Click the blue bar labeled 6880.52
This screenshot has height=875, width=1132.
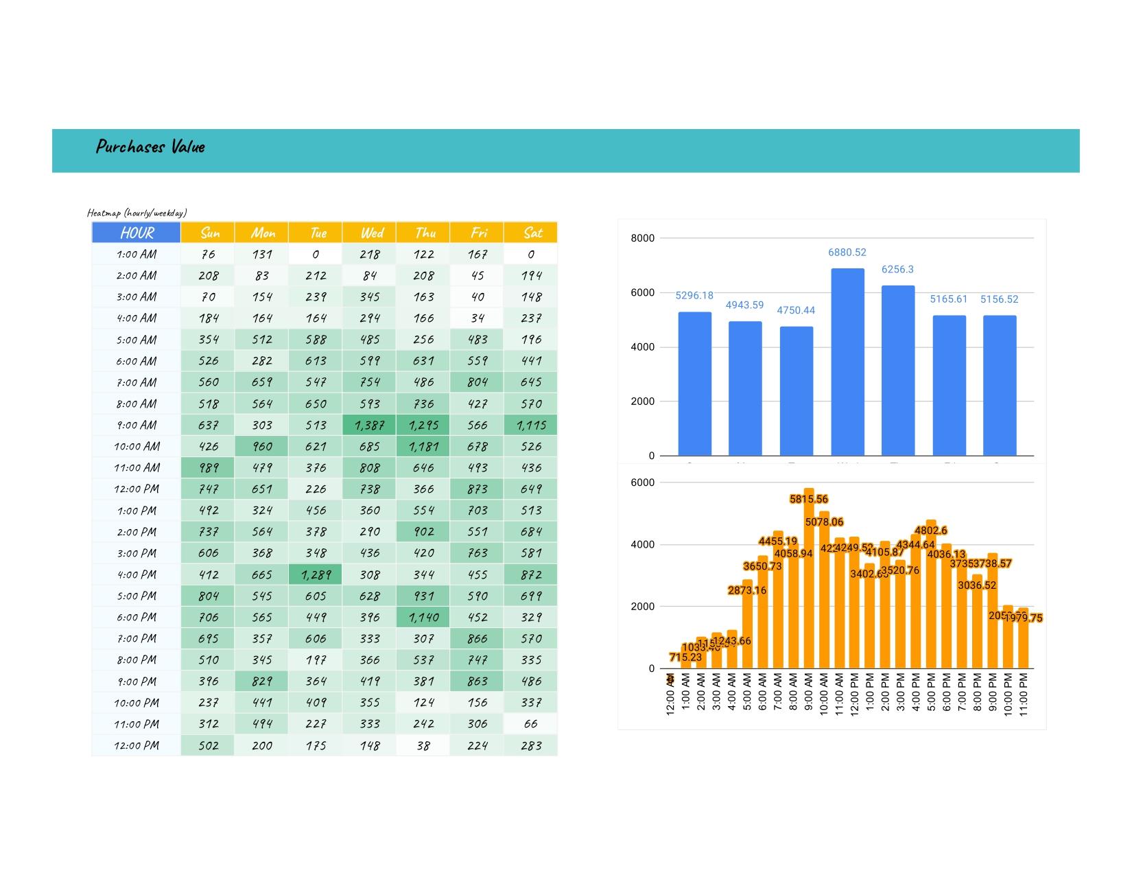(848, 362)
